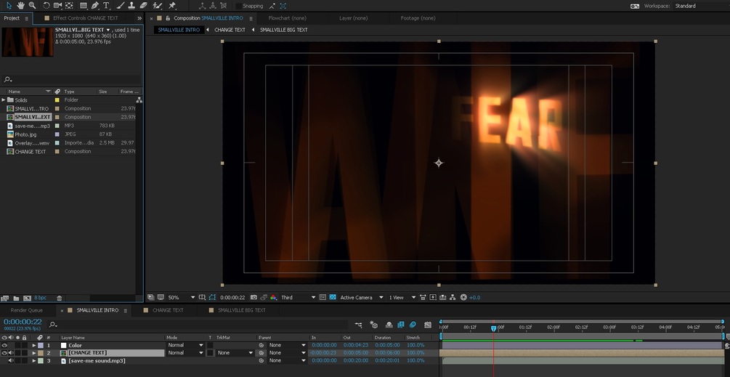The image size is (730, 377).
Task: Click the Pixel Aspect Ratio Correction icon
Action: point(423,297)
